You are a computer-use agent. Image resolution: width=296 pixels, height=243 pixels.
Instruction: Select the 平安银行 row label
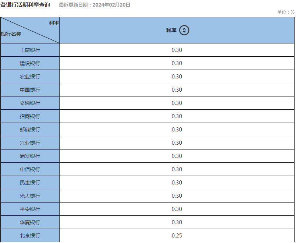[x=30, y=209]
